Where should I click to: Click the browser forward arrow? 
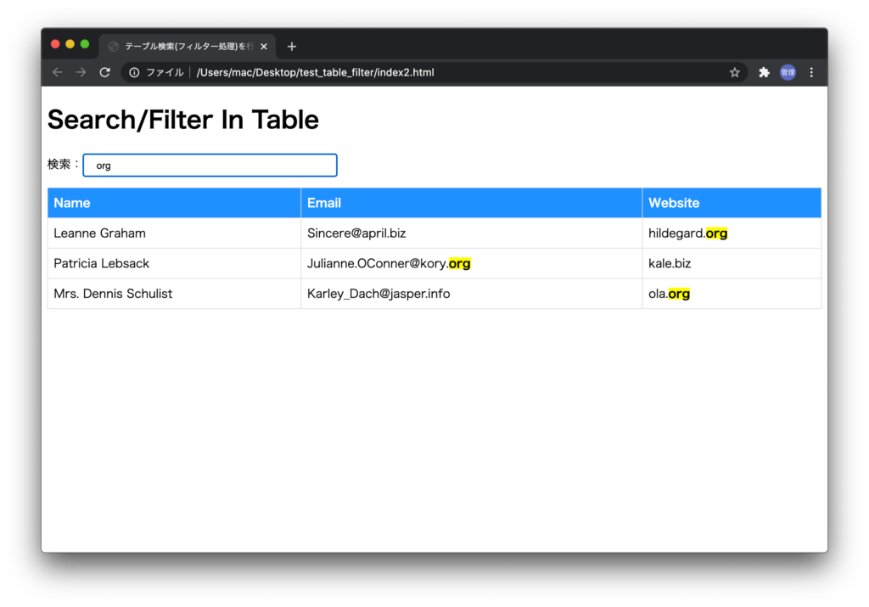(81, 72)
